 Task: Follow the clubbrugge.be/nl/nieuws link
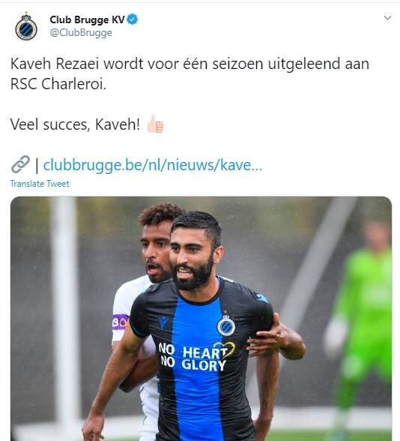(153, 165)
